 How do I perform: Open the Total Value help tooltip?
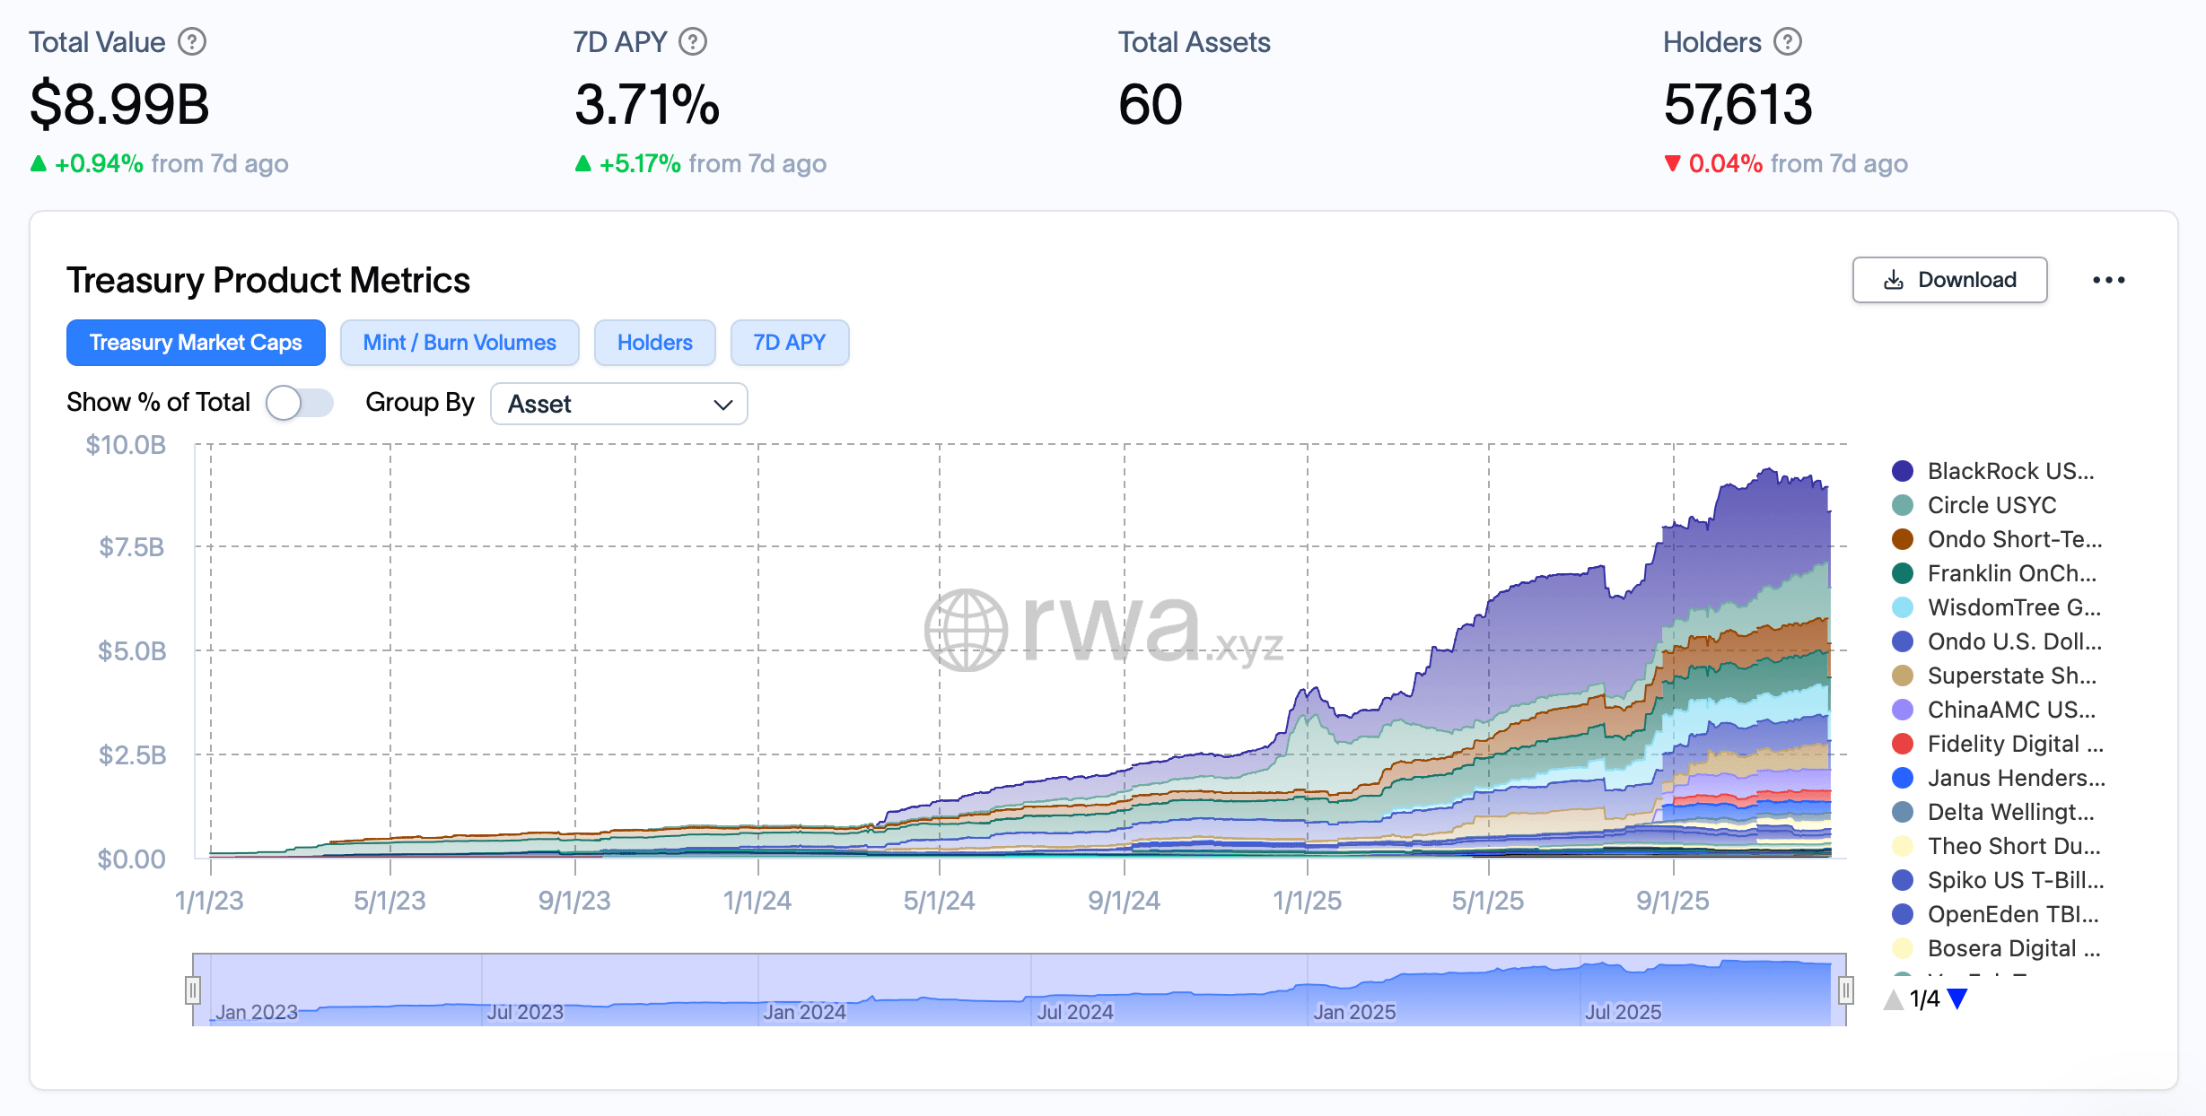[x=194, y=41]
